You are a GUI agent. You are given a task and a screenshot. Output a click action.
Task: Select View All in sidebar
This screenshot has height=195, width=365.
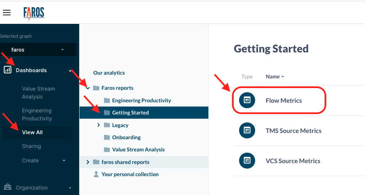32,133
